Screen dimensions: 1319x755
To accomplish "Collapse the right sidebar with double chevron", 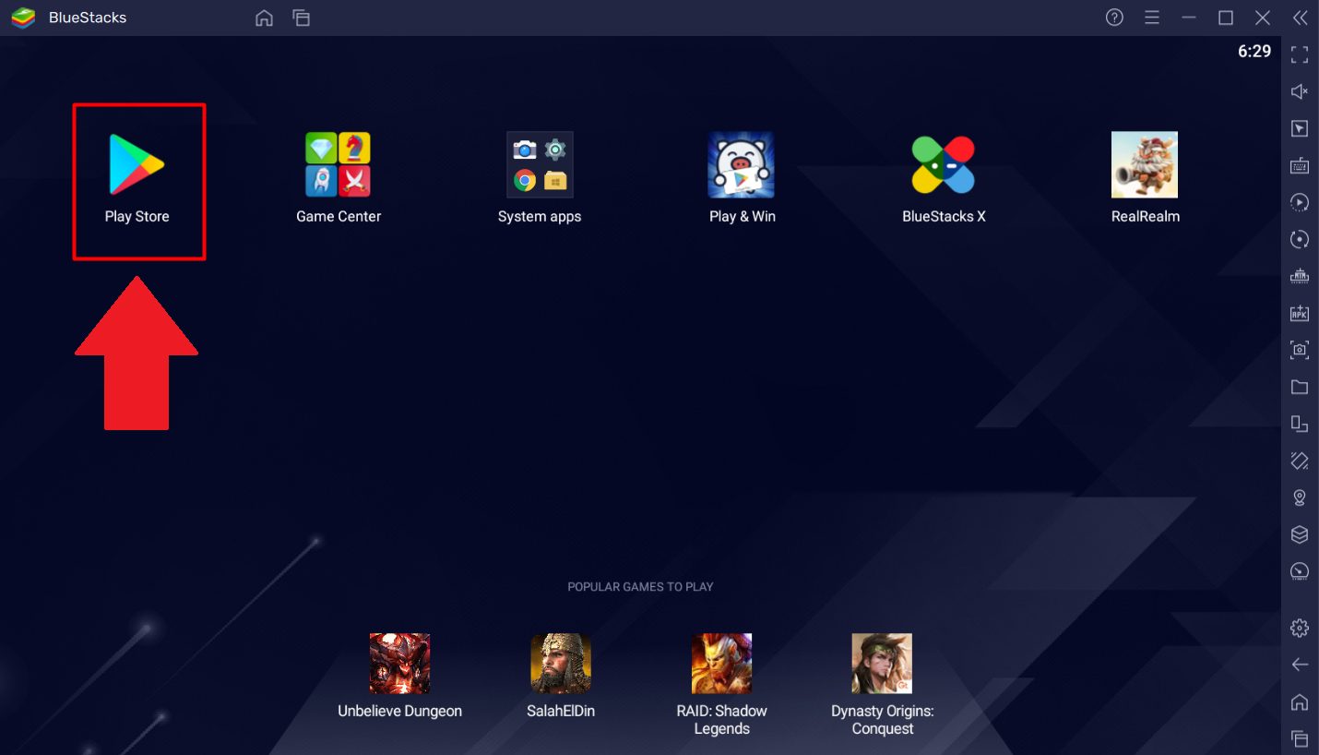I will coord(1300,18).
